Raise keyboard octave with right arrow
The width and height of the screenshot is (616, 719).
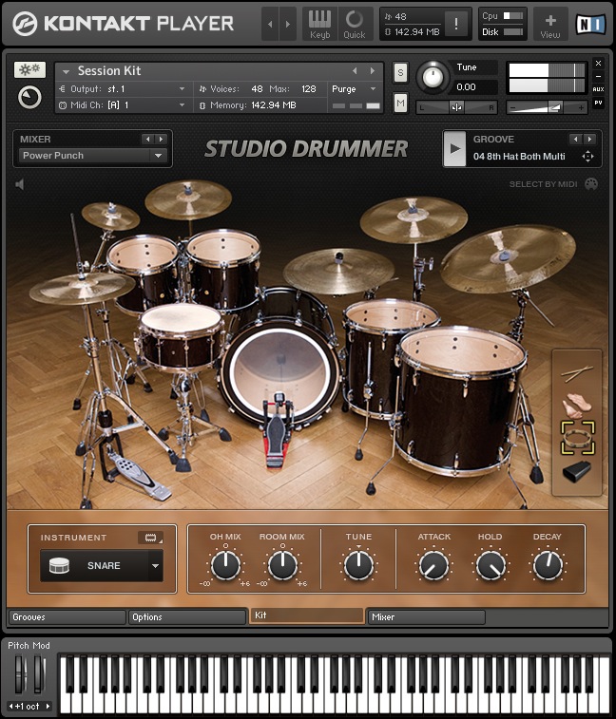(48, 706)
